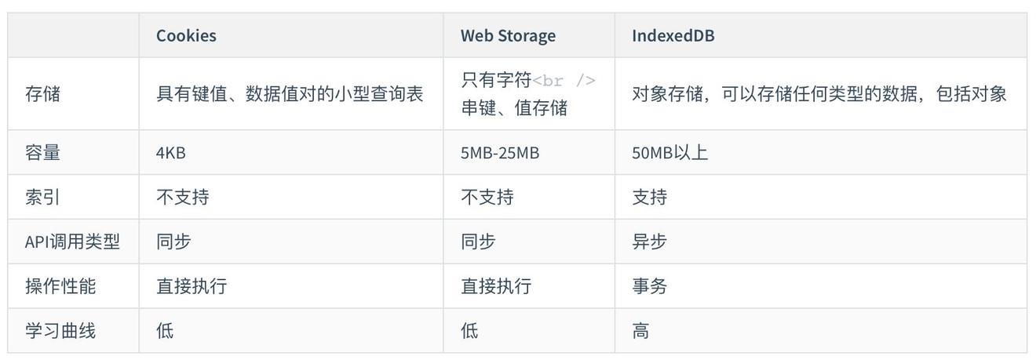1036x363 pixels.
Task: Select the 容量 row label
Action: pos(42,152)
